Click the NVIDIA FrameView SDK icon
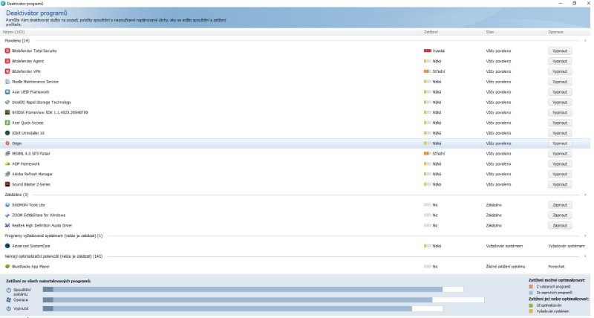Image resolution: width=594 pixels, height=318 pixels. [7, 113]
